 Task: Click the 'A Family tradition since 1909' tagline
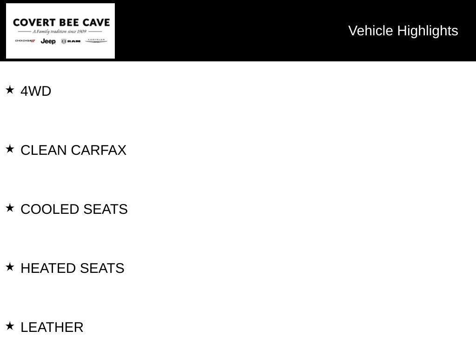click(59, 31)
